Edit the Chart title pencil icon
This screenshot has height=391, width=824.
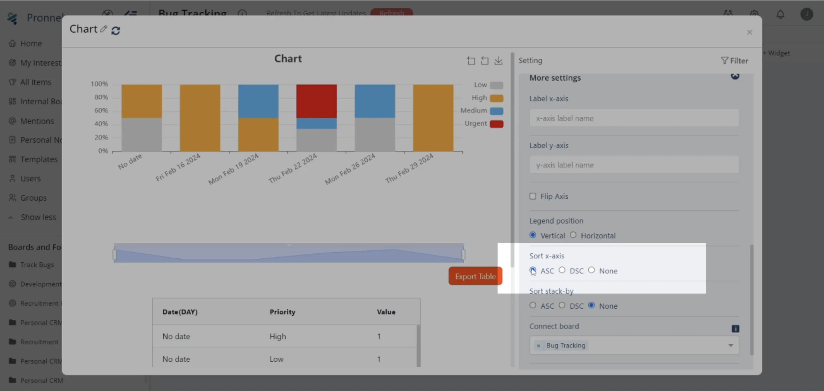(x=103, y=29)
